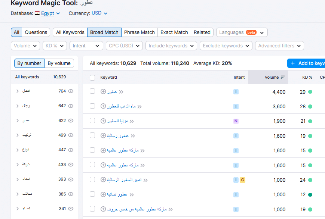
Task: Click the I intent badge in 4,400 row
Action: point(236,92)
